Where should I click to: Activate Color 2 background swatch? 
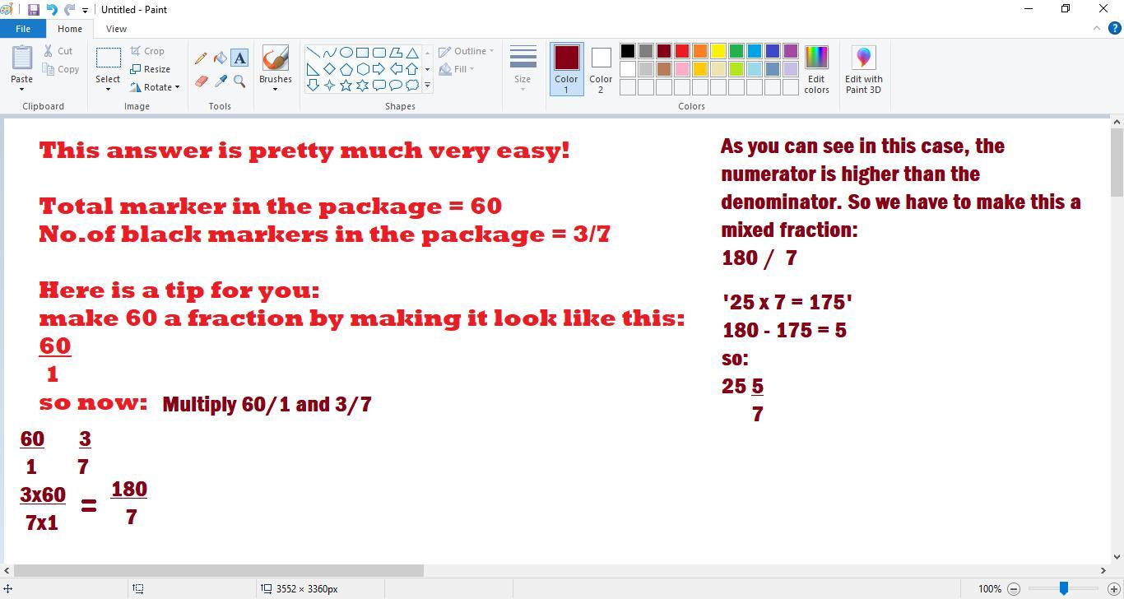coord(601,69)
